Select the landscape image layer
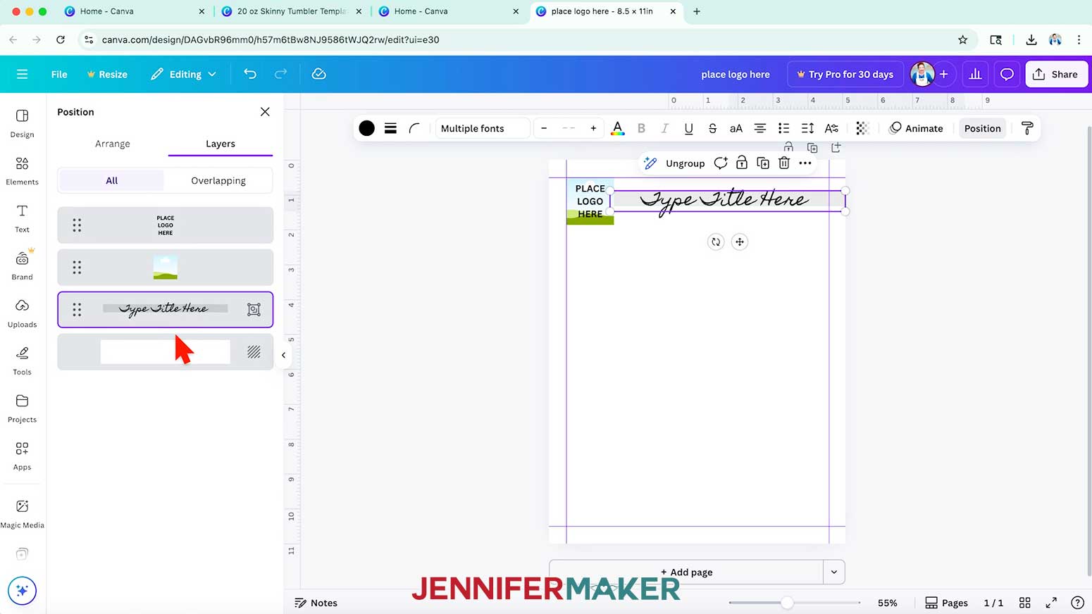The width and height of the screenshot is (1092, 614). (x=166, y=268)
